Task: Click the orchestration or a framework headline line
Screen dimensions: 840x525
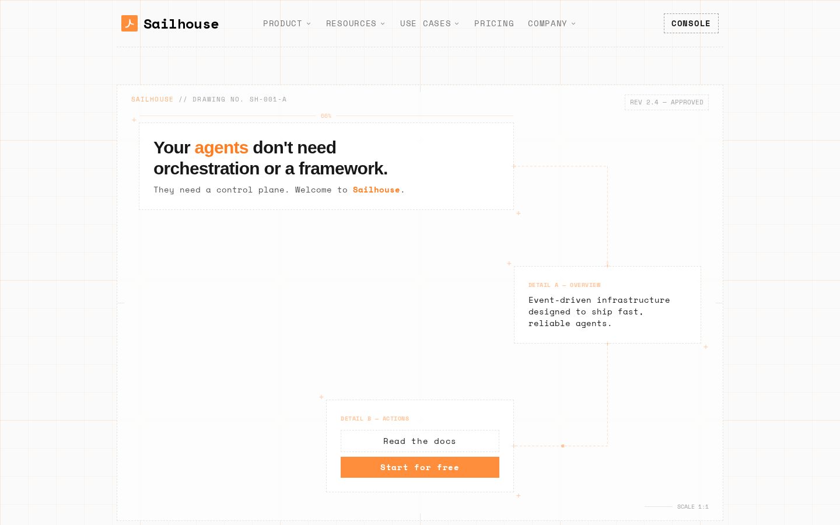Action: click(271, 169)
